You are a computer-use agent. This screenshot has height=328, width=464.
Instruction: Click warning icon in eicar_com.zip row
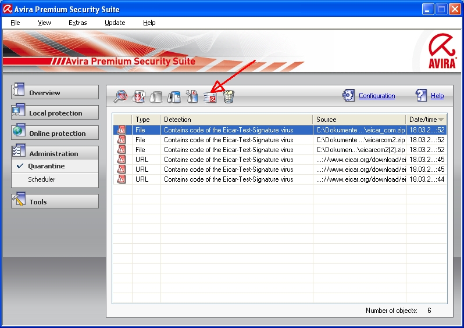[x=121, y=129]
